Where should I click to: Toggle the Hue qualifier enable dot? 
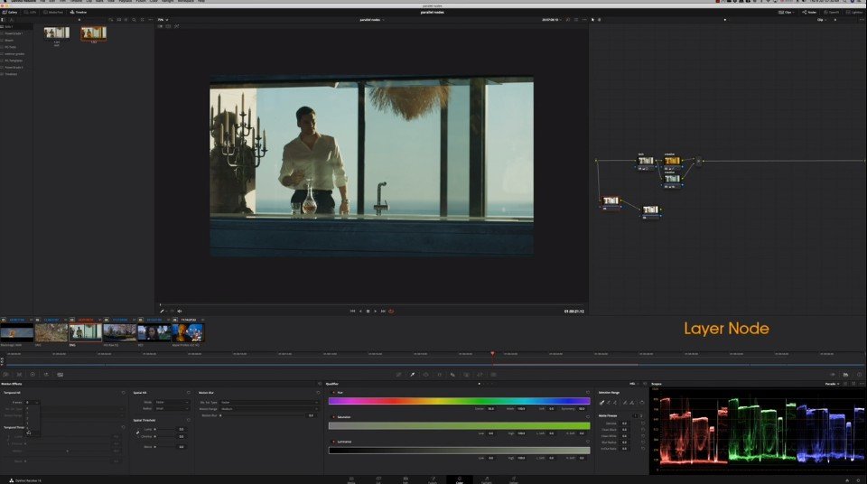(333, 393)
